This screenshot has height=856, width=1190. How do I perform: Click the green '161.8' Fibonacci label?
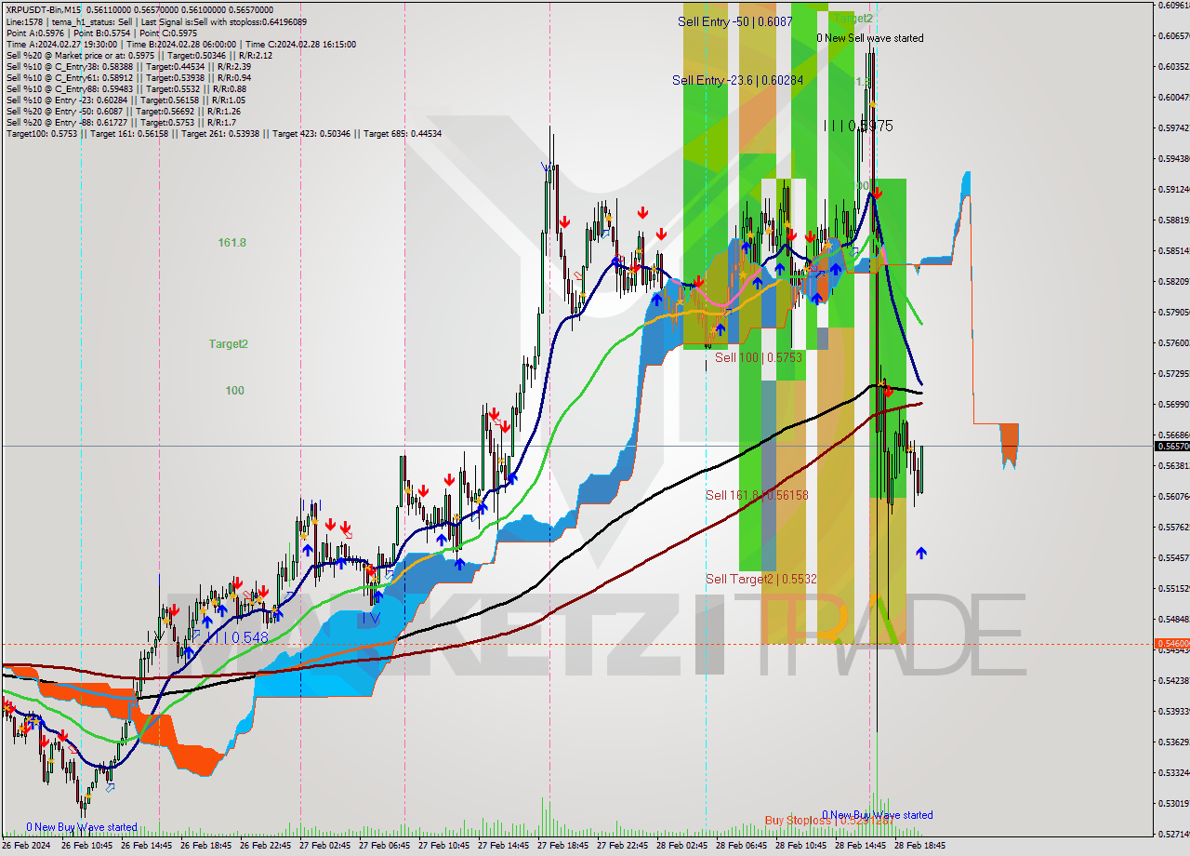[x=232, y=243]
